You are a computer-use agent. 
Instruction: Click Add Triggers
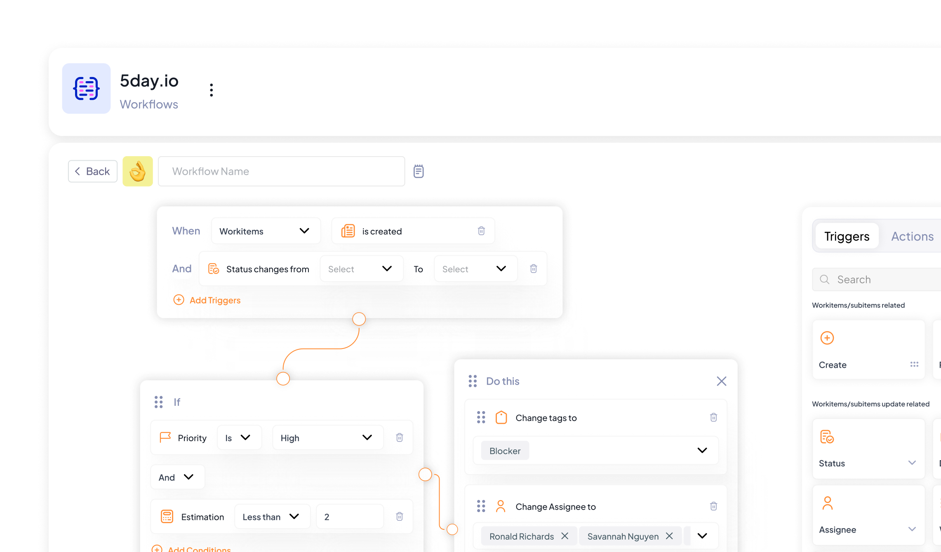207,300
